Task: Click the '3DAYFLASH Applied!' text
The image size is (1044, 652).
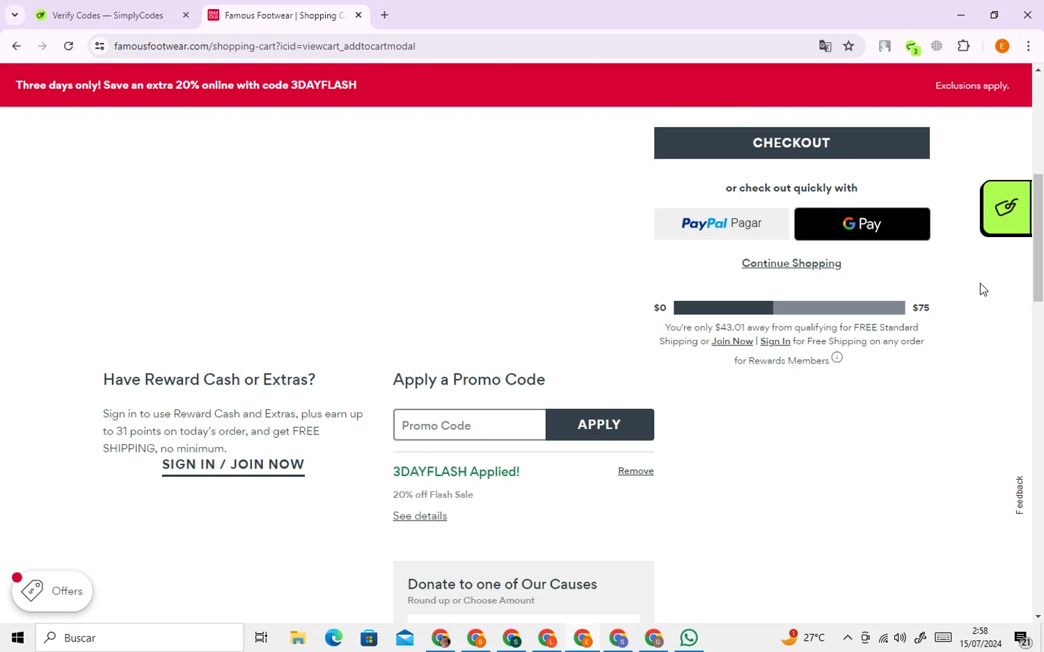Action: [456, 471]
